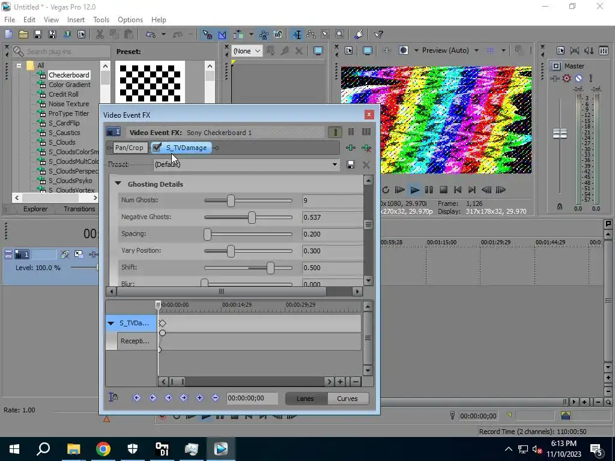
Task: Open the Auto Ripple mode dropdown arrow
Action: [x=251, y=34]
